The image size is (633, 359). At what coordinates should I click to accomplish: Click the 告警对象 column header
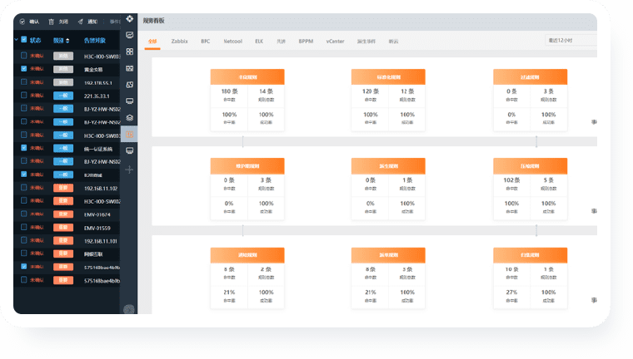point(95,40)
